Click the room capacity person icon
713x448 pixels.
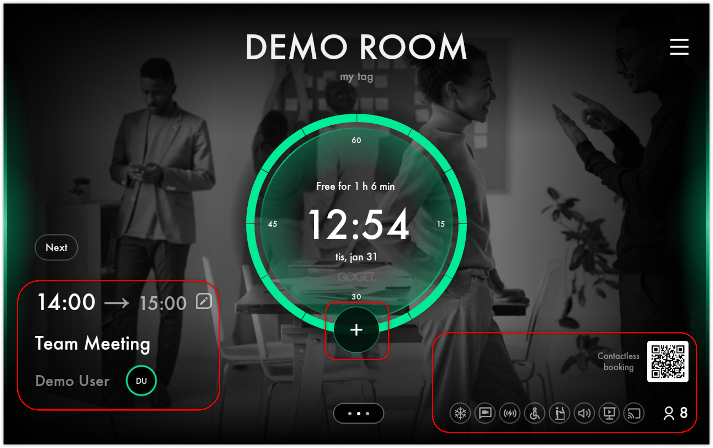point(669,413)
